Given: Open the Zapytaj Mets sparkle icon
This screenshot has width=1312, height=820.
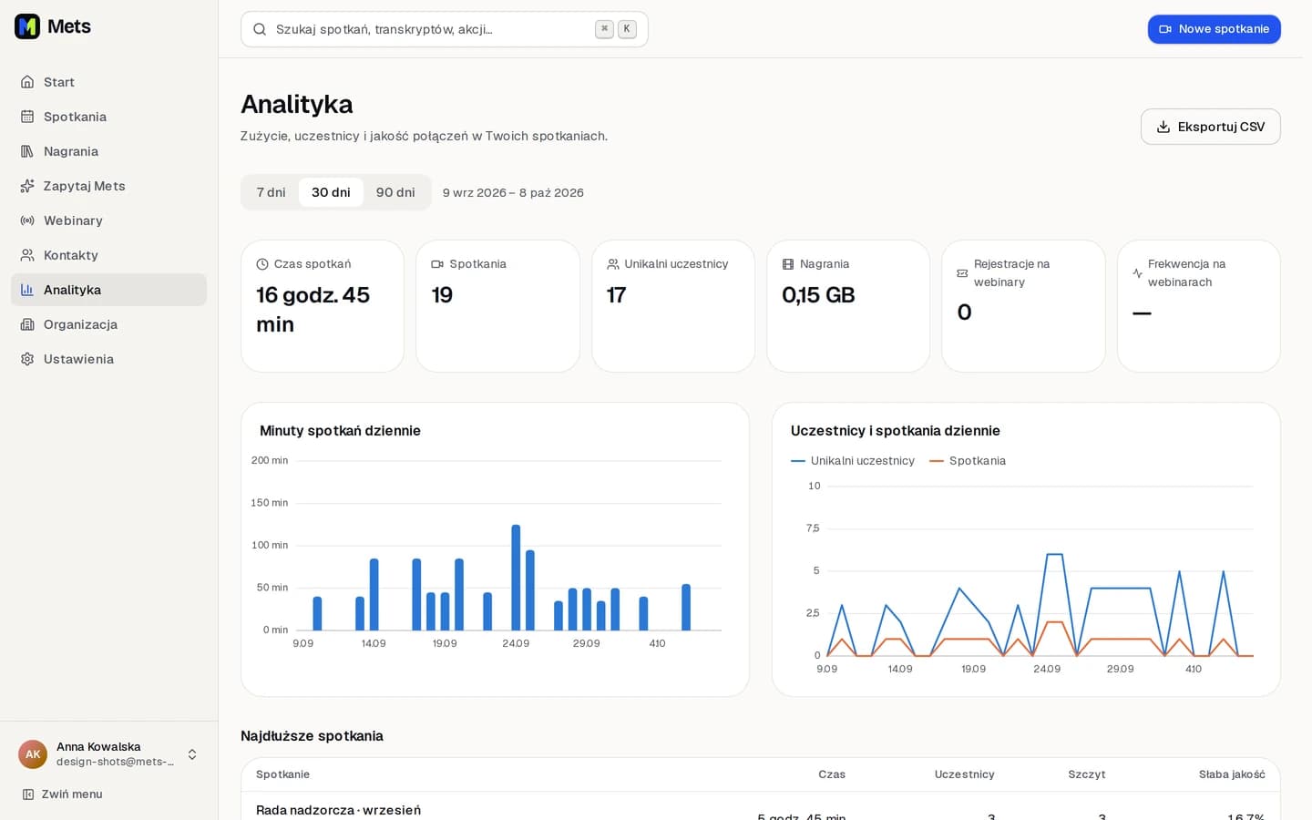Looking at the screenshot, I should click(27, 186).
